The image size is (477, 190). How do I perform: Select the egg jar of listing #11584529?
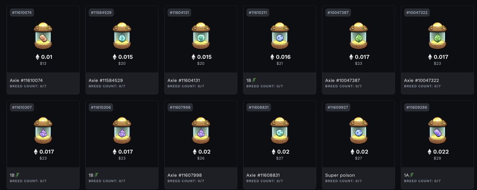pyautogui.click(x=122, y=36)
